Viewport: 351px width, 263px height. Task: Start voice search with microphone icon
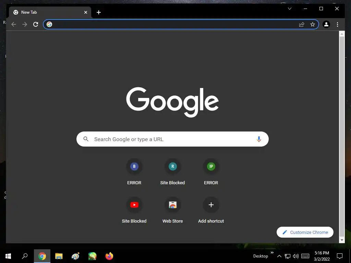[x=259, y=139]
